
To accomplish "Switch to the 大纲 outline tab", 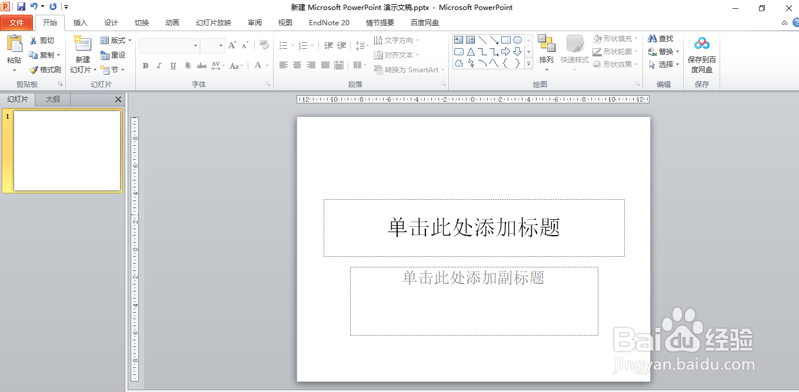I will (x=52, y=99).
